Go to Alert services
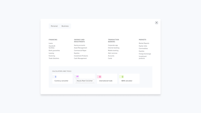This screenshot has width=201, height=113. click(x=113, y=53)
